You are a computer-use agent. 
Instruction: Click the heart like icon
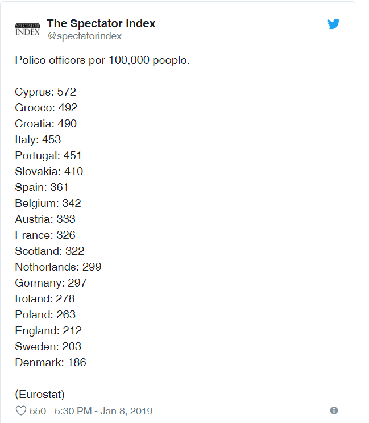(x=20, y=410)
